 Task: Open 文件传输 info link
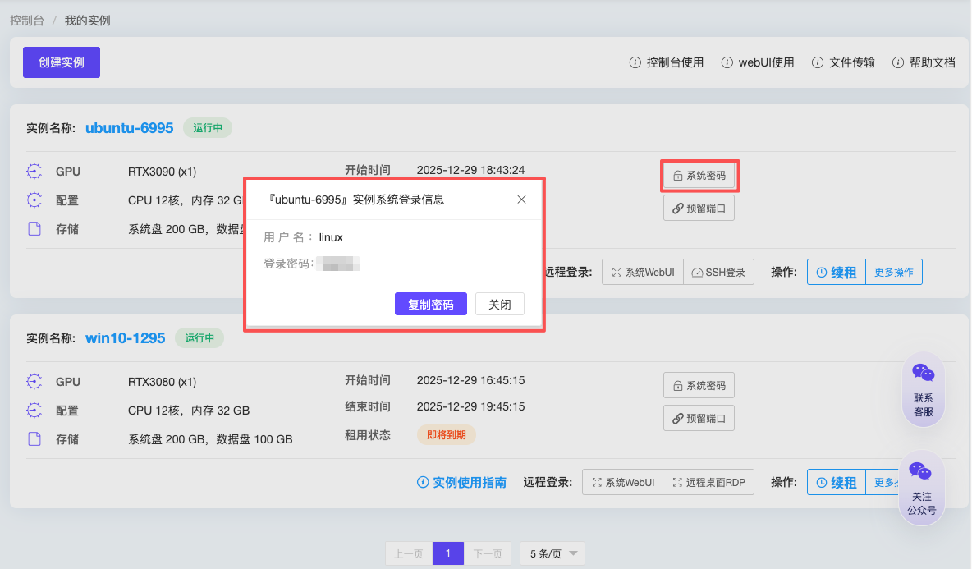coord(843,62)
